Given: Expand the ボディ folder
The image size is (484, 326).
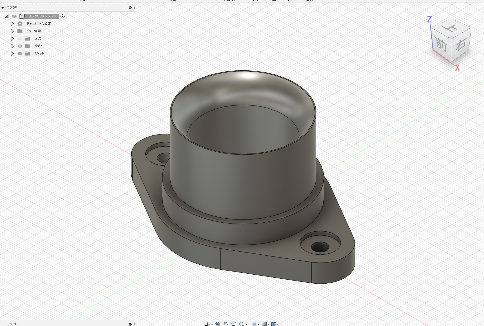Looking at the screenshot, I should (12, 46).
